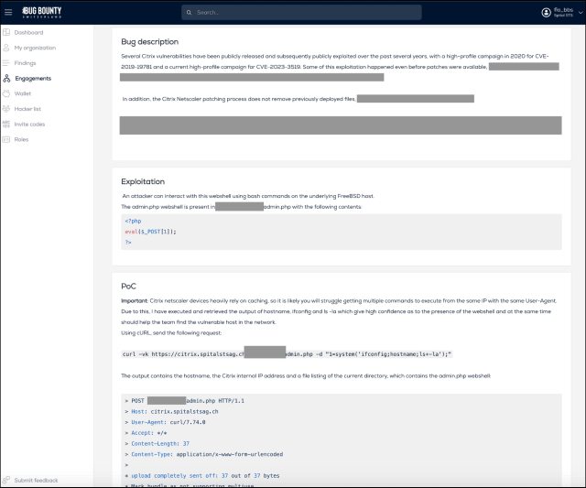
Task: Click 'In addition, the Citrix Netscaler patching' sentence
Action: click(x=239, y=99)
